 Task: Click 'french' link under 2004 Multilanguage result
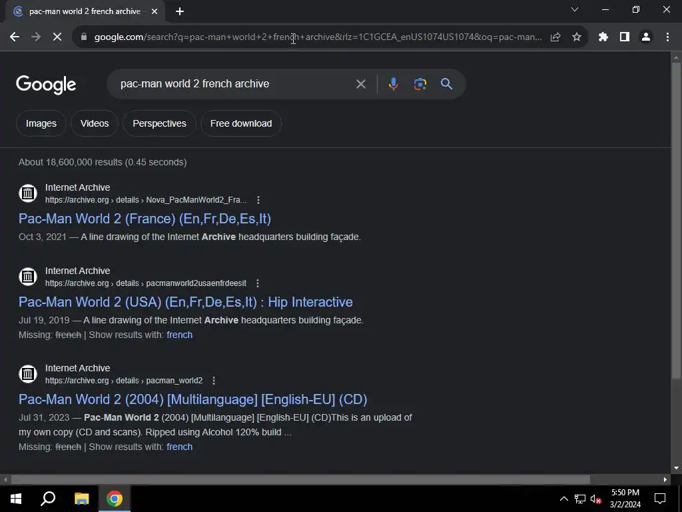pos(179,447)
